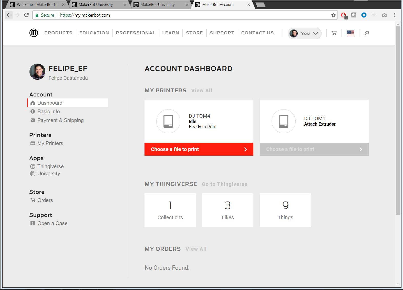Image resolution: width=403 pixels, height=290 pixels.
Task: Click the gray square extension icon
Action: 354,15
